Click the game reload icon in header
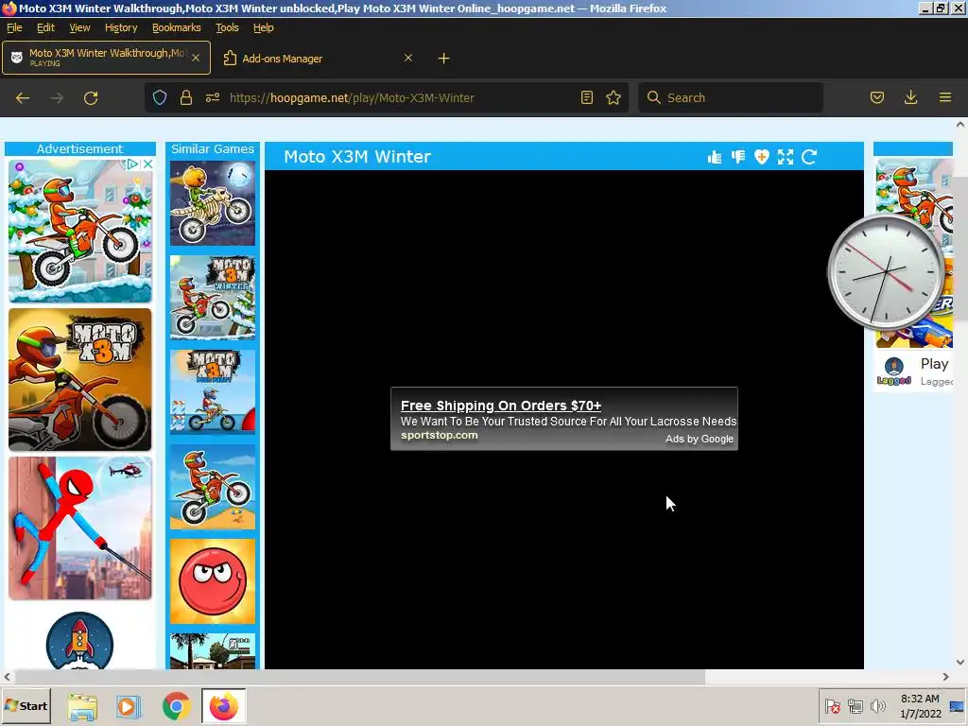The image size is (968, 726). pos(809,158)
